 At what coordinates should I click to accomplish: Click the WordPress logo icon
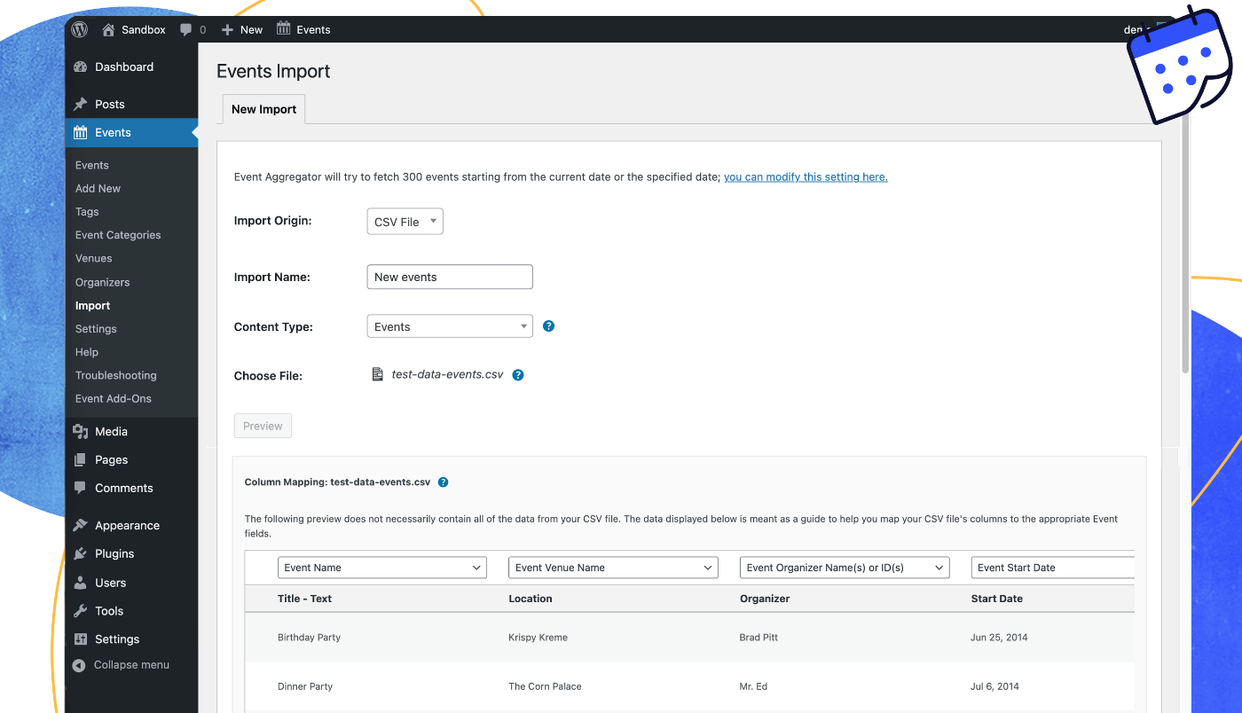pos(80,29)
